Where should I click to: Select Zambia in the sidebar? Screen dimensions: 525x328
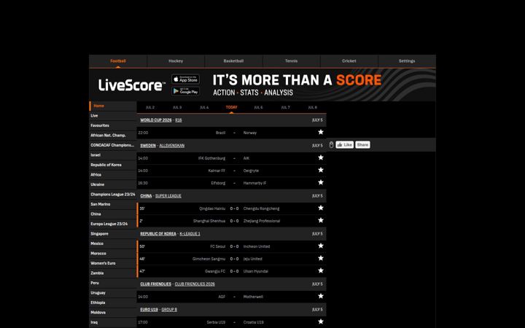pyautogui.click(x=113, y=273)
